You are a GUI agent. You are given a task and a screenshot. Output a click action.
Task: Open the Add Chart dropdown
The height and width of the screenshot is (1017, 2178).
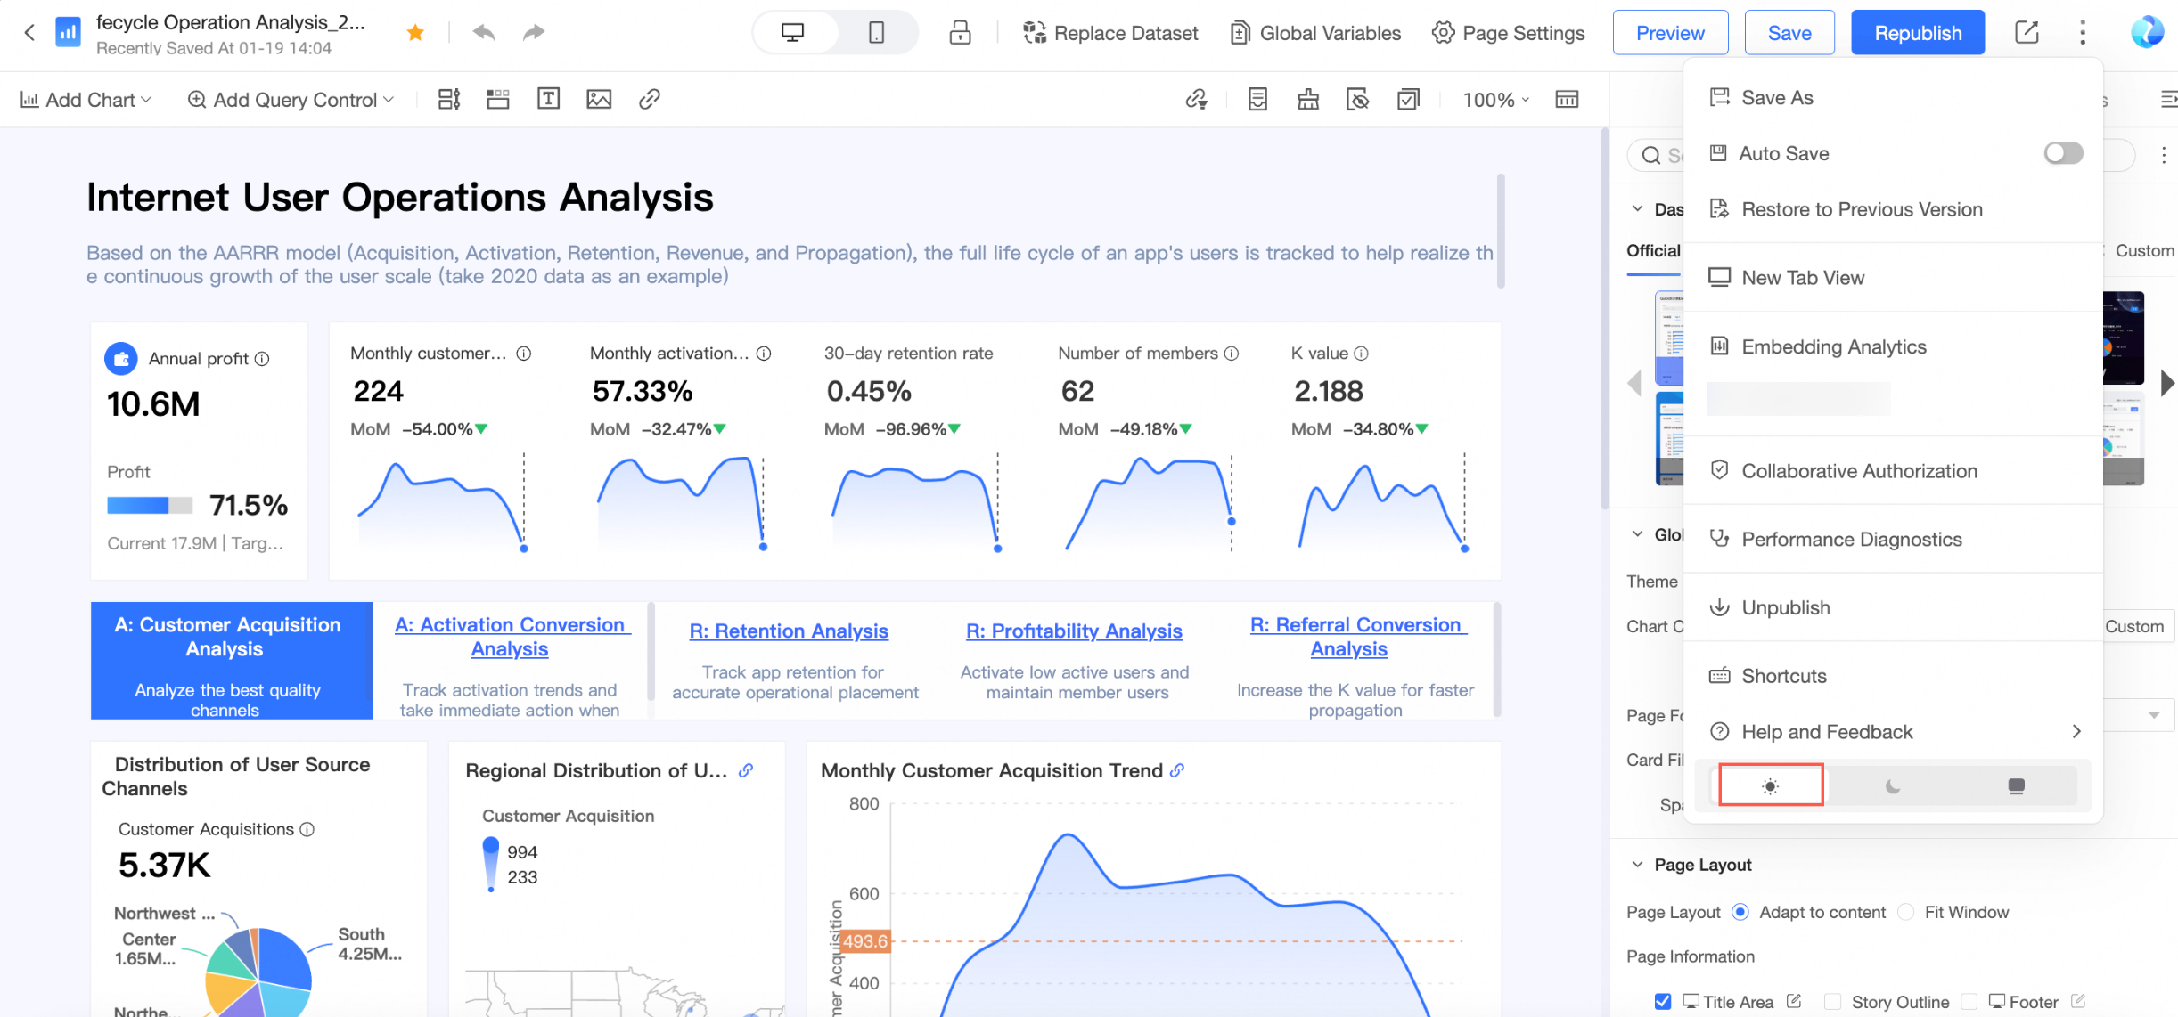[86, 100]
